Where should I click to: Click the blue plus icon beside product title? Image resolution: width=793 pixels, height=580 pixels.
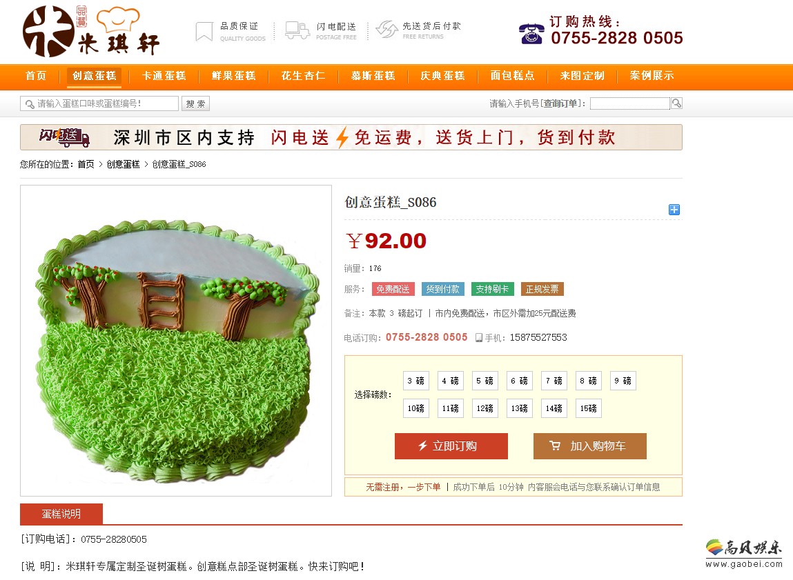tap(674, 210)
